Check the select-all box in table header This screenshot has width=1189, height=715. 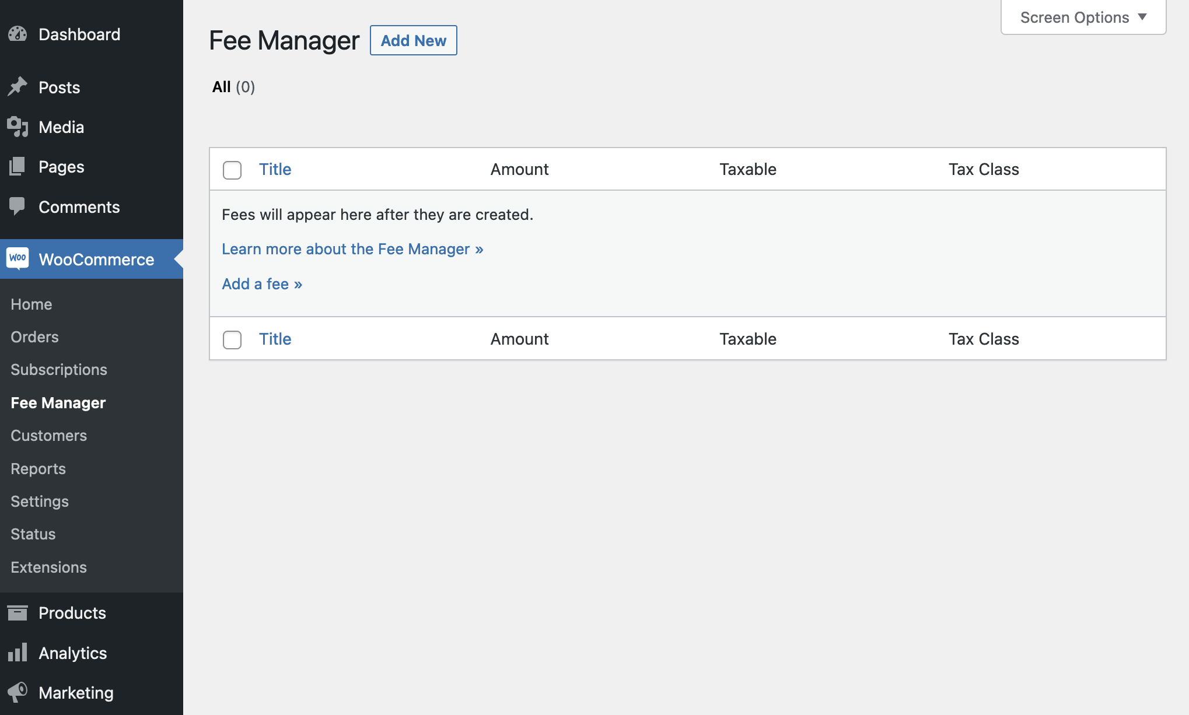tap(232, 170)
